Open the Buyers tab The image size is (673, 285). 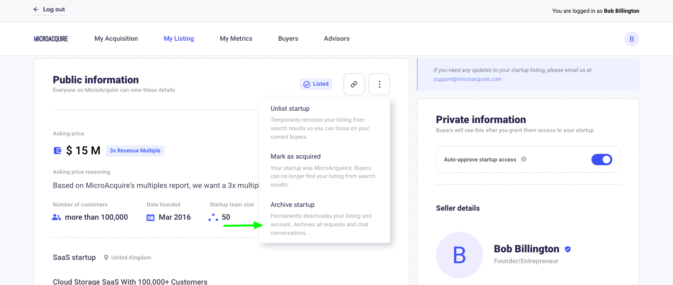tap(288, 39)
